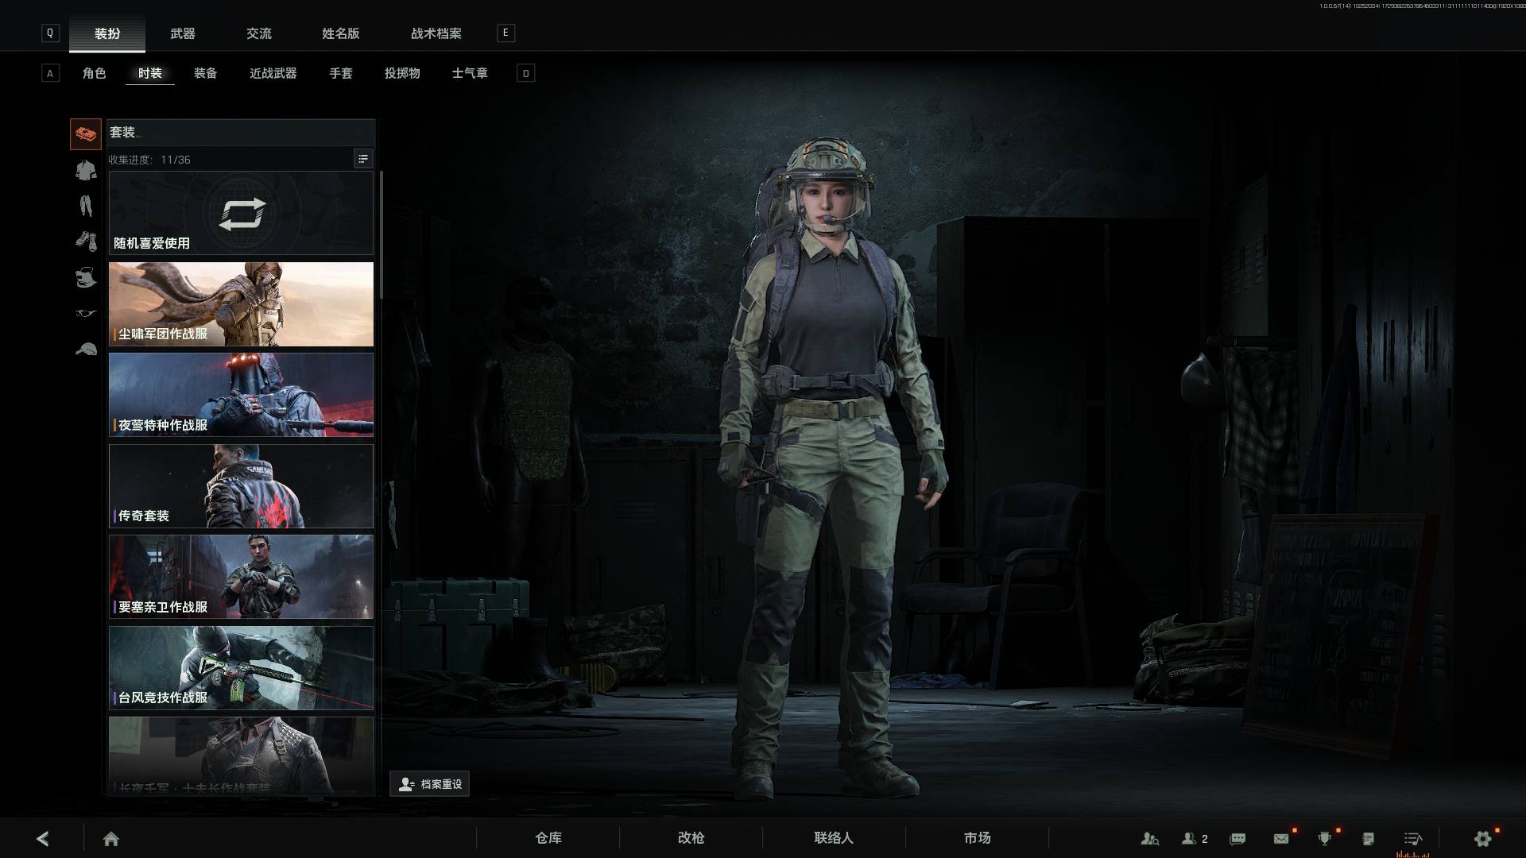
Task: Open the 手套 sub-tab
Action: 341,73
